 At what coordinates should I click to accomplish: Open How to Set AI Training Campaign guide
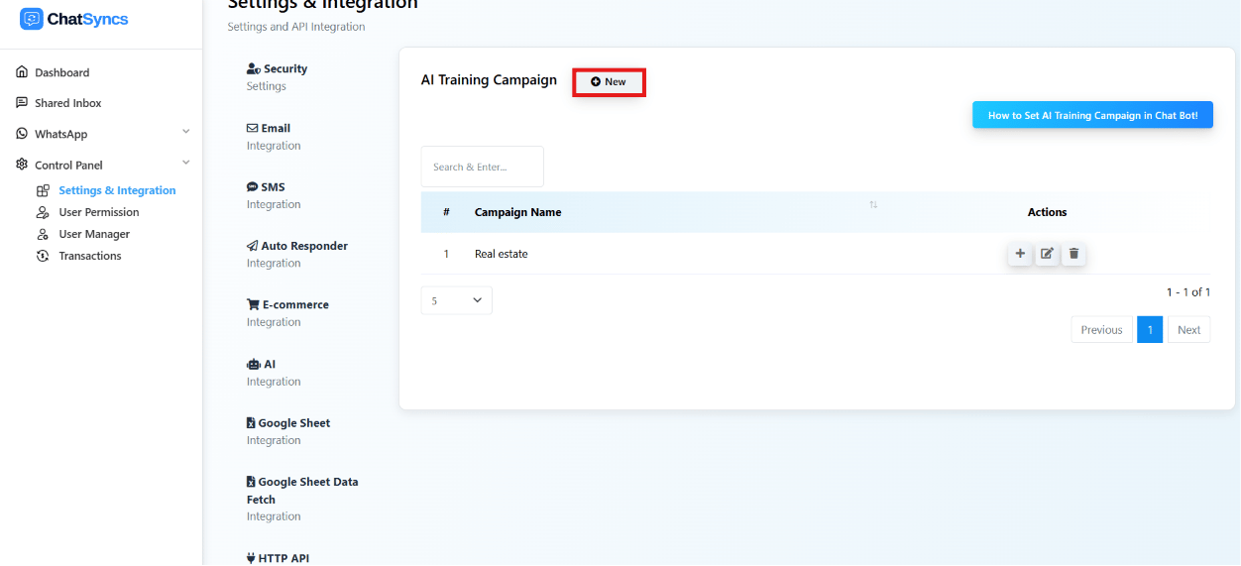point(1092,115)
